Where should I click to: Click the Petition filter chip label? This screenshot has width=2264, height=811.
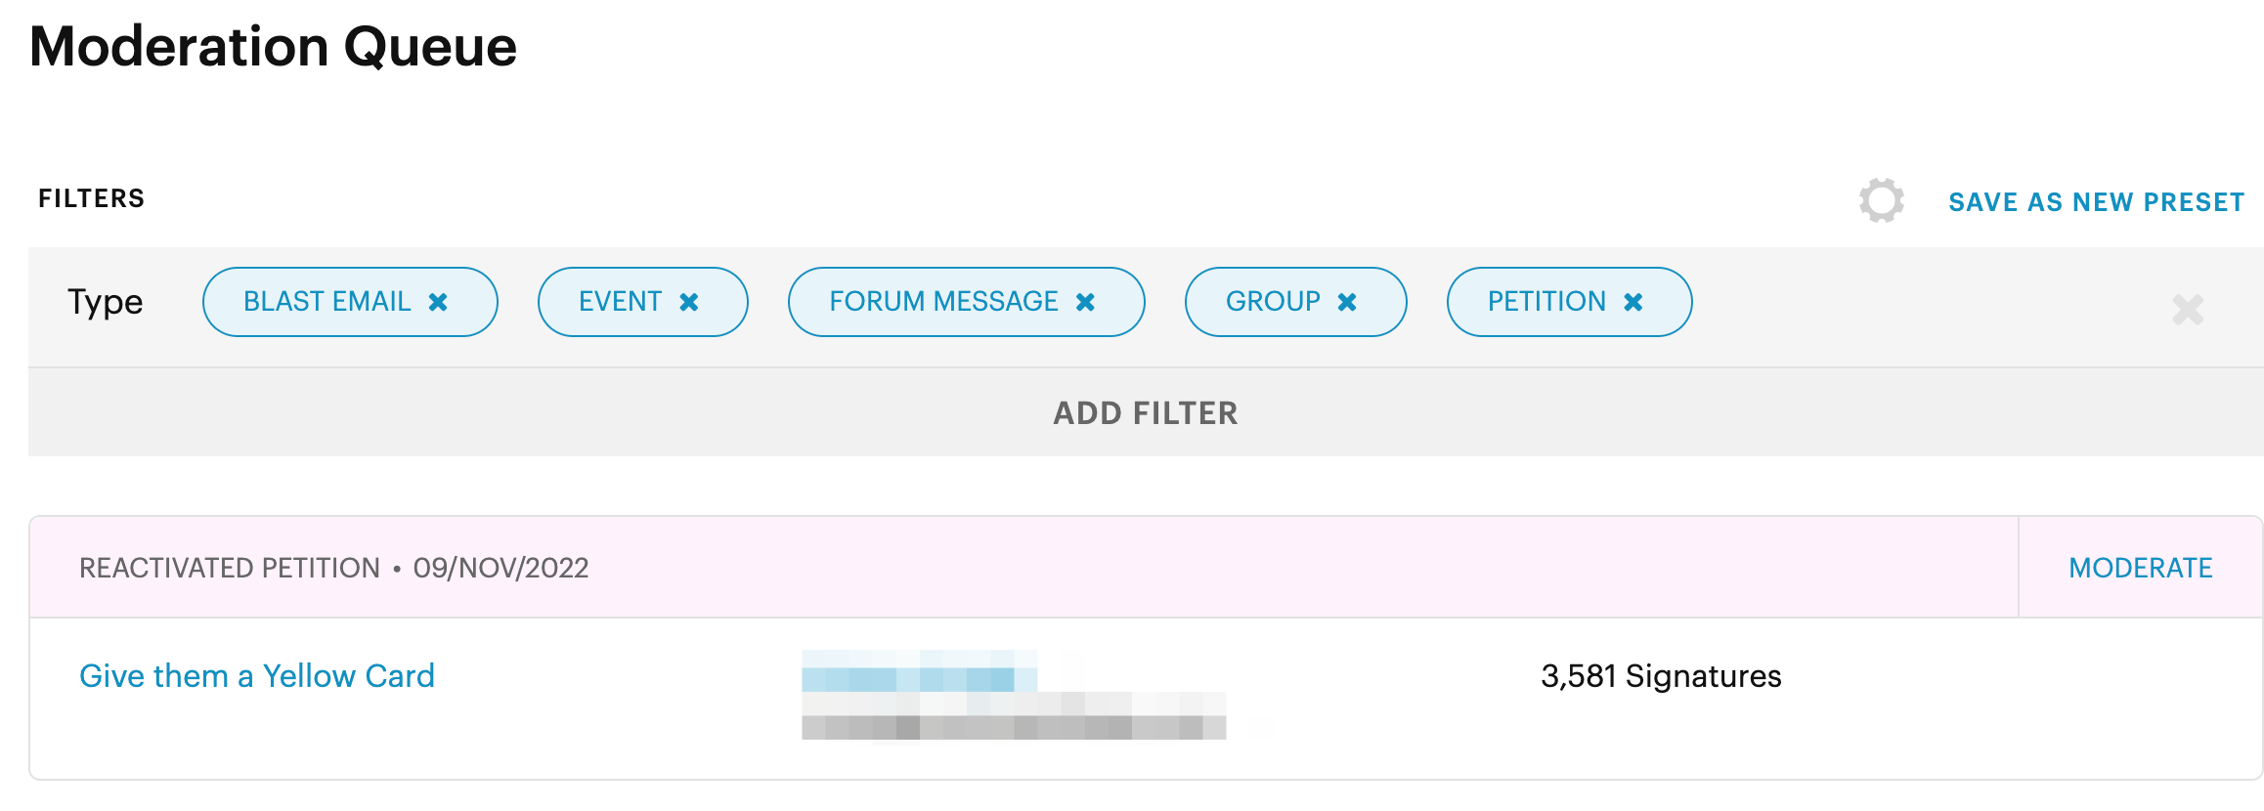1546,301
